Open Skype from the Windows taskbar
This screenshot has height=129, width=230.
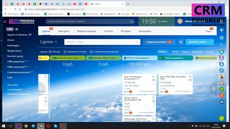pyautogui.click(x=55, y=126)
